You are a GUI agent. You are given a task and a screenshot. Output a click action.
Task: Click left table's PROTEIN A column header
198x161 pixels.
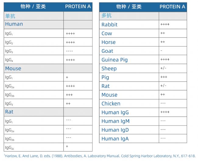click(78, 6)
